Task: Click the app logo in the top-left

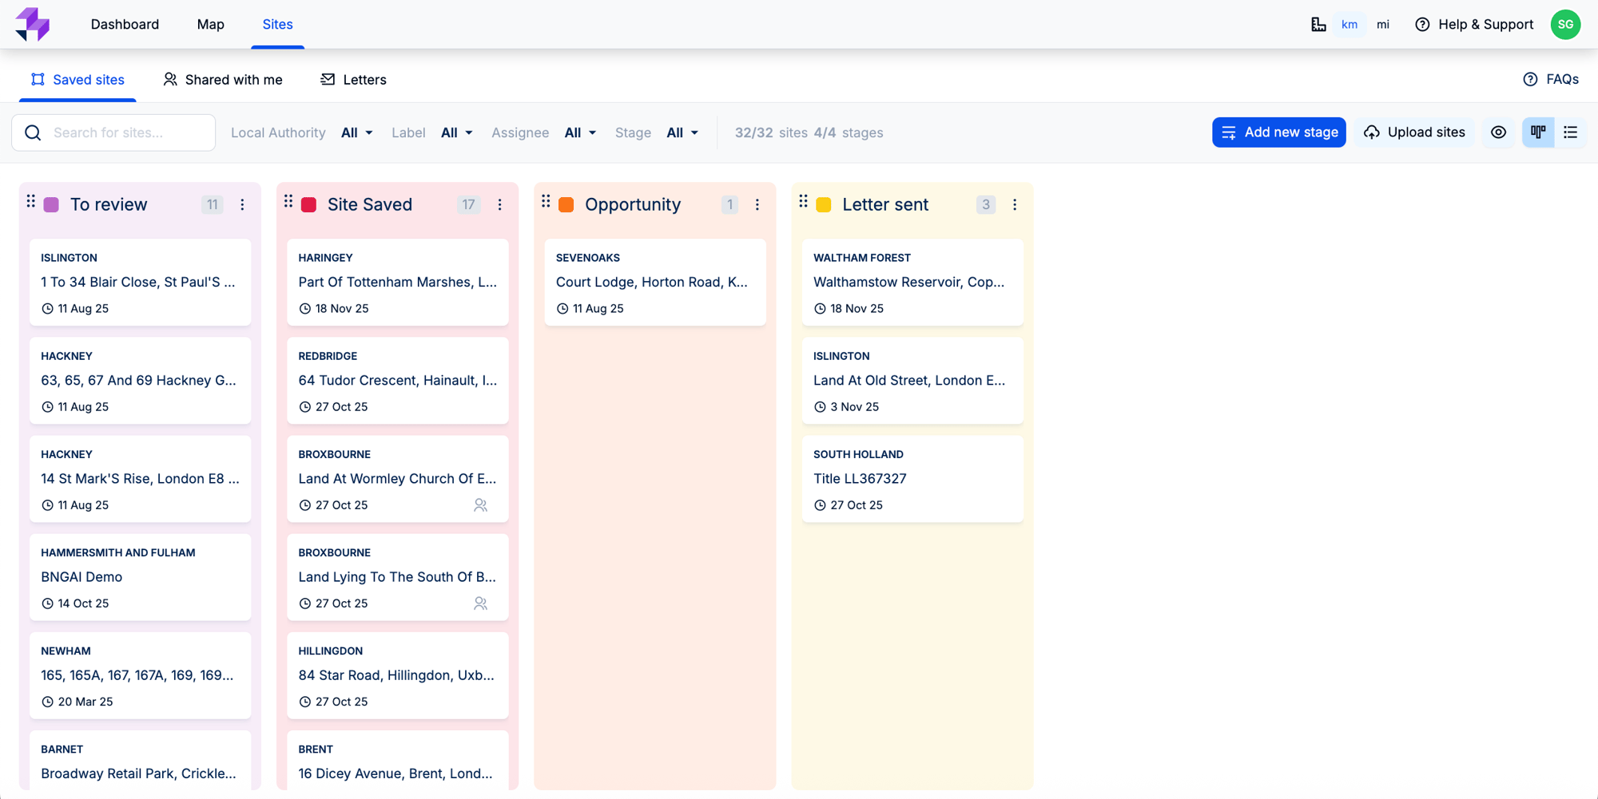Action: [32, 24]
